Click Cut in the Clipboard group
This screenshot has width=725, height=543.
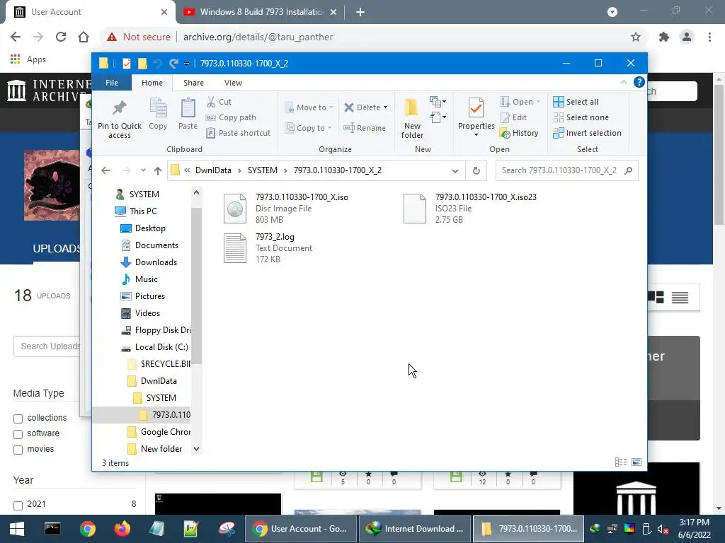pos(219,102)
